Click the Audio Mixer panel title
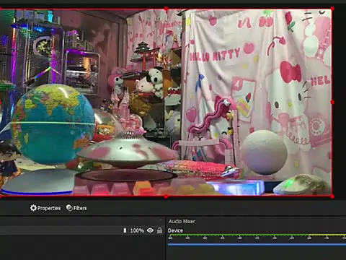Screen dimensions: 346x260 pyautogui.click(x=182, y=221)
